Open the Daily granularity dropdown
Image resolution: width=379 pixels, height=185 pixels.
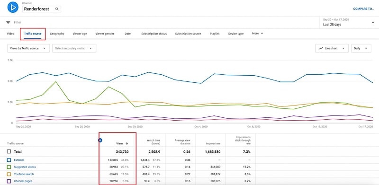[x=361, y=48]
